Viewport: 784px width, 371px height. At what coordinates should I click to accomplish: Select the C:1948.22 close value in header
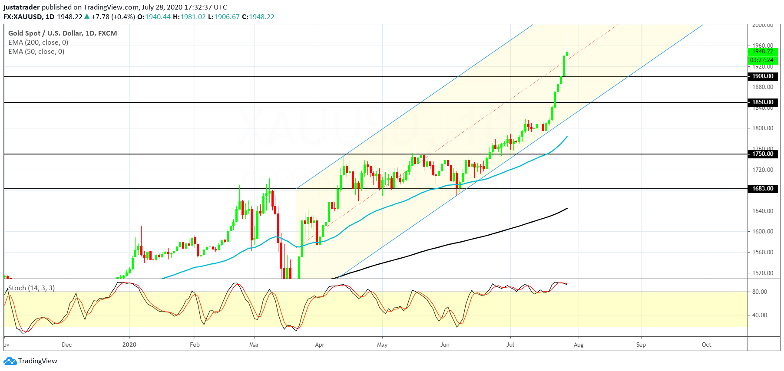(258, 17)
